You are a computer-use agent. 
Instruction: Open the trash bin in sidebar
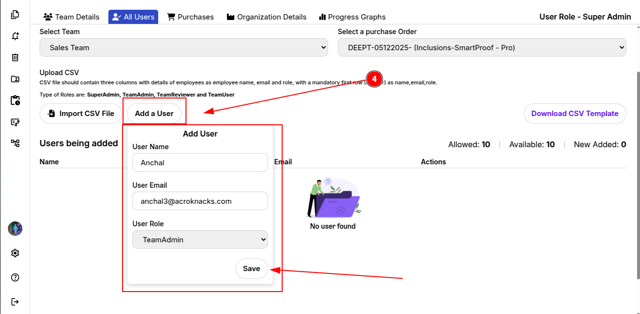point(15,58)
